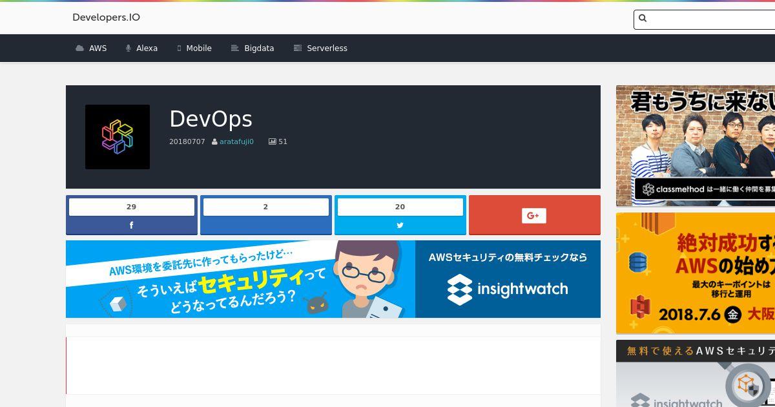Click the post date 20180707
Image resolution: width=775 pixels, height=407 pixels.
click(187, 141)
